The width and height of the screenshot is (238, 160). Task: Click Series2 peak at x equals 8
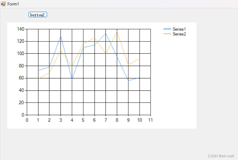coord(117,32)
